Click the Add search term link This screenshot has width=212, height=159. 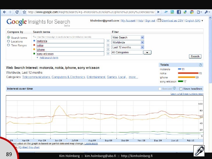pos(48,58)
